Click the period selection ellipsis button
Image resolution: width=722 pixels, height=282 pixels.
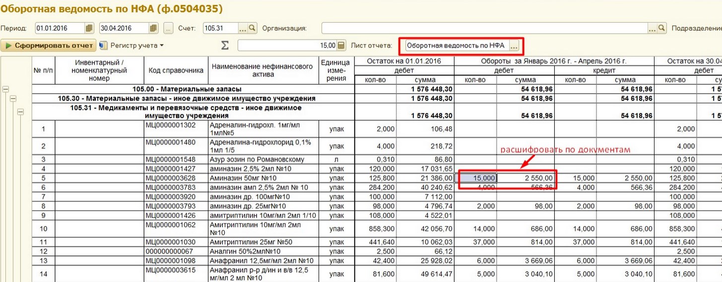tap(168, 28)
